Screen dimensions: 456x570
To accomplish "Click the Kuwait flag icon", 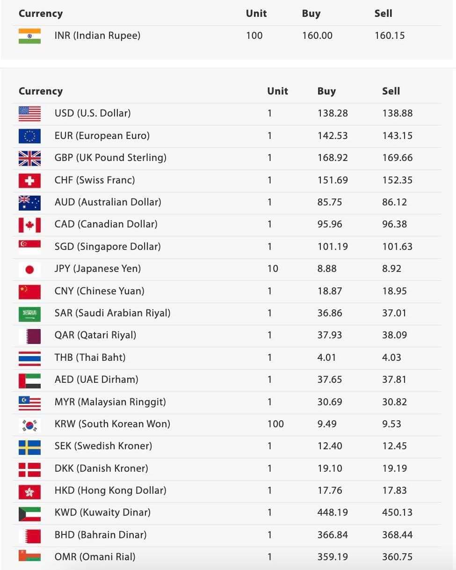I will tap(29, 513).
